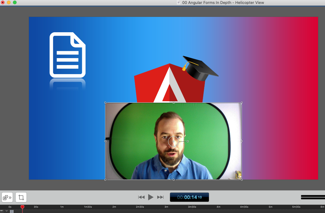Play the video preview
This screenshot has height=213, width=325.
[x=151, y=197]
